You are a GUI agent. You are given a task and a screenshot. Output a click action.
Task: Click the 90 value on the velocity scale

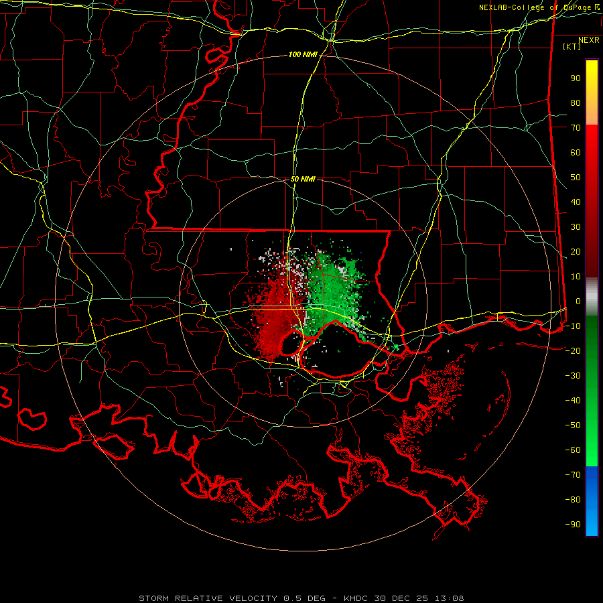(x=576, y=78)
